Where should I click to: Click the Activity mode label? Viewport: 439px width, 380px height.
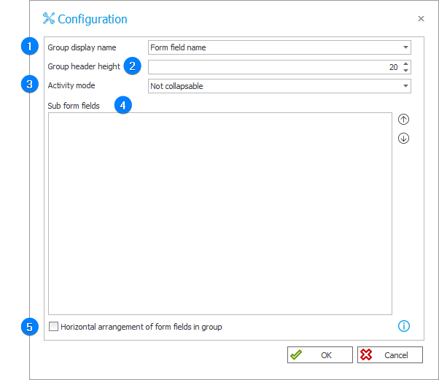[71, 85]
